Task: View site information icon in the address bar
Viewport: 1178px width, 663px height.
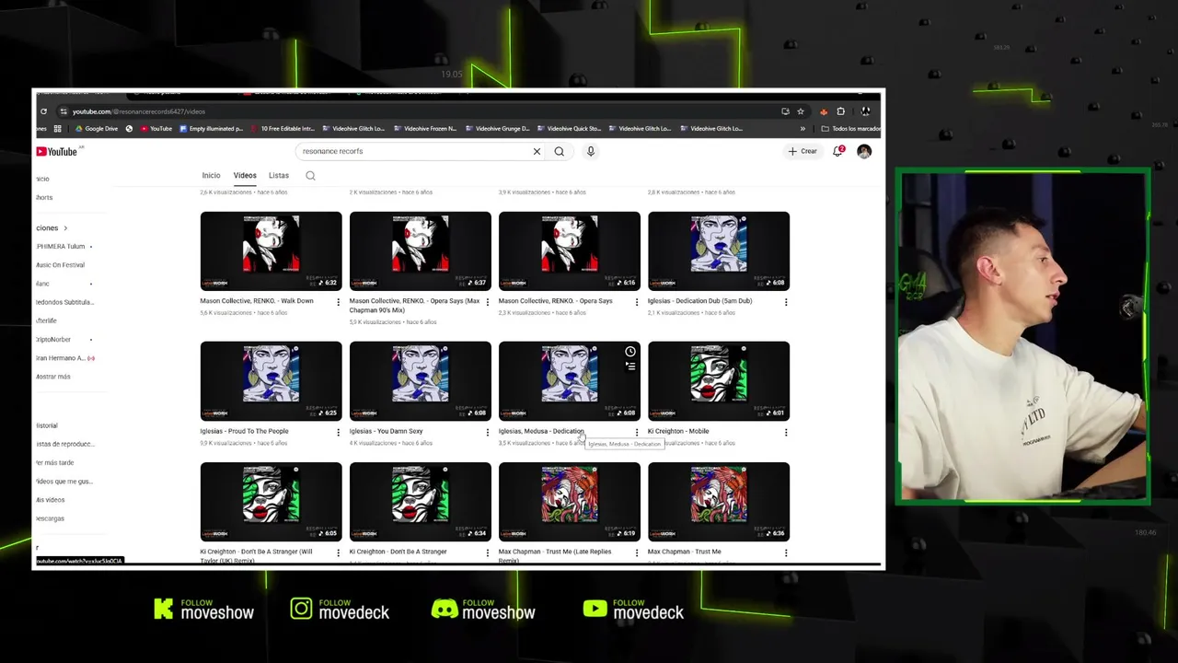Action: coord(64,111)
